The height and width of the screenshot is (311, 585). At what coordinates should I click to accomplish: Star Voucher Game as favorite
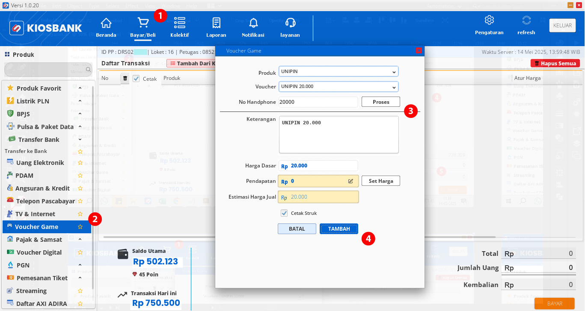[x=80, y=227]
